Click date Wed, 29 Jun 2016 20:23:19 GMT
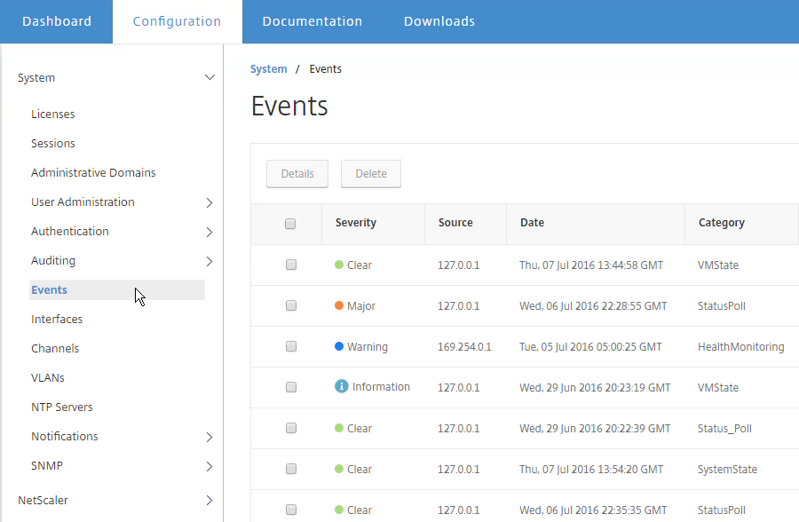This screenshot has width=799, height=522. (595, 387)
